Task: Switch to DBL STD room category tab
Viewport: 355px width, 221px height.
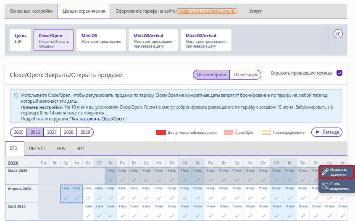Action: (37, 149)
